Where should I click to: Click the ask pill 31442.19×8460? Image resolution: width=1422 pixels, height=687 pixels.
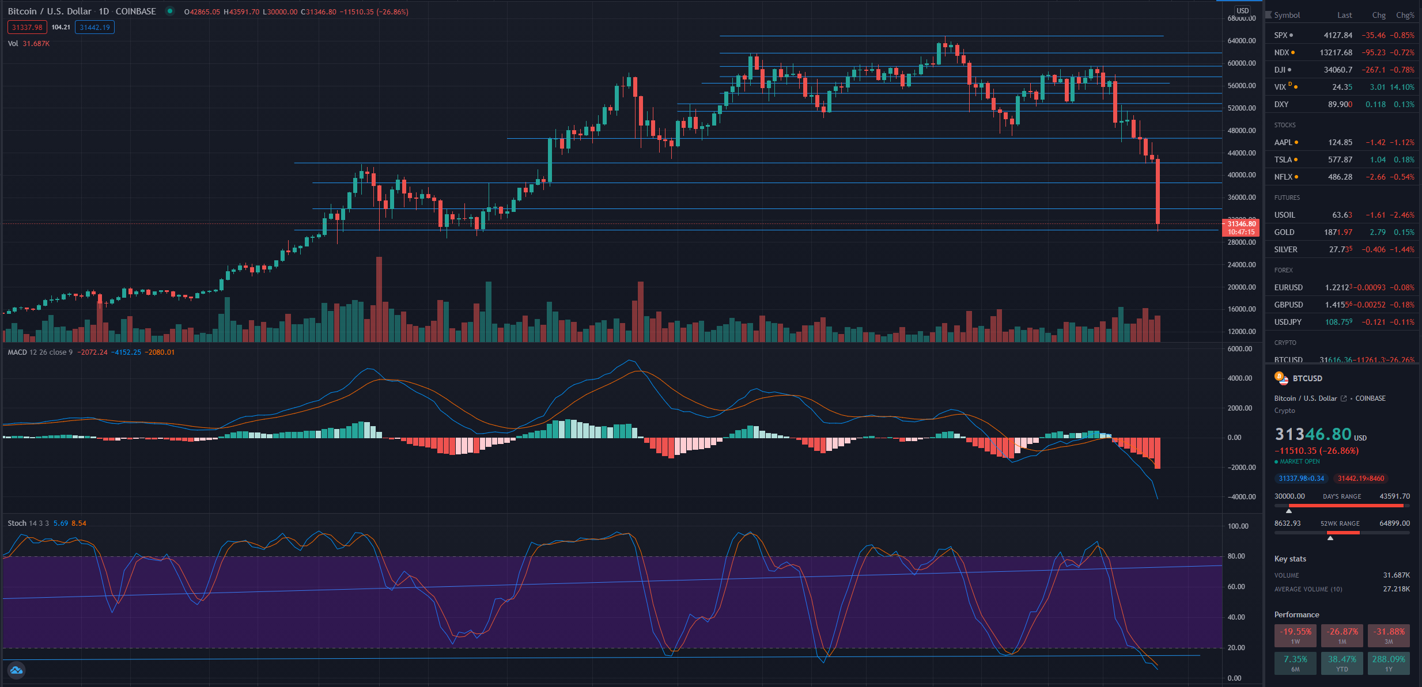click(1360, 479)
